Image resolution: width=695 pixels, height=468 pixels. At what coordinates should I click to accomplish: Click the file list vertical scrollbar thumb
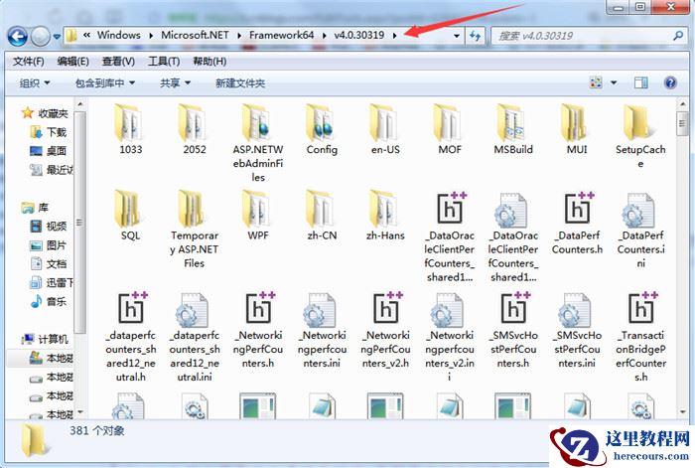pos(682,123)
